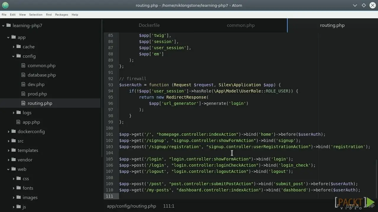Click the Atom app icon in title bar
Image resolution: width=378 pixels, height=212 pixels.
coord(5,5)
